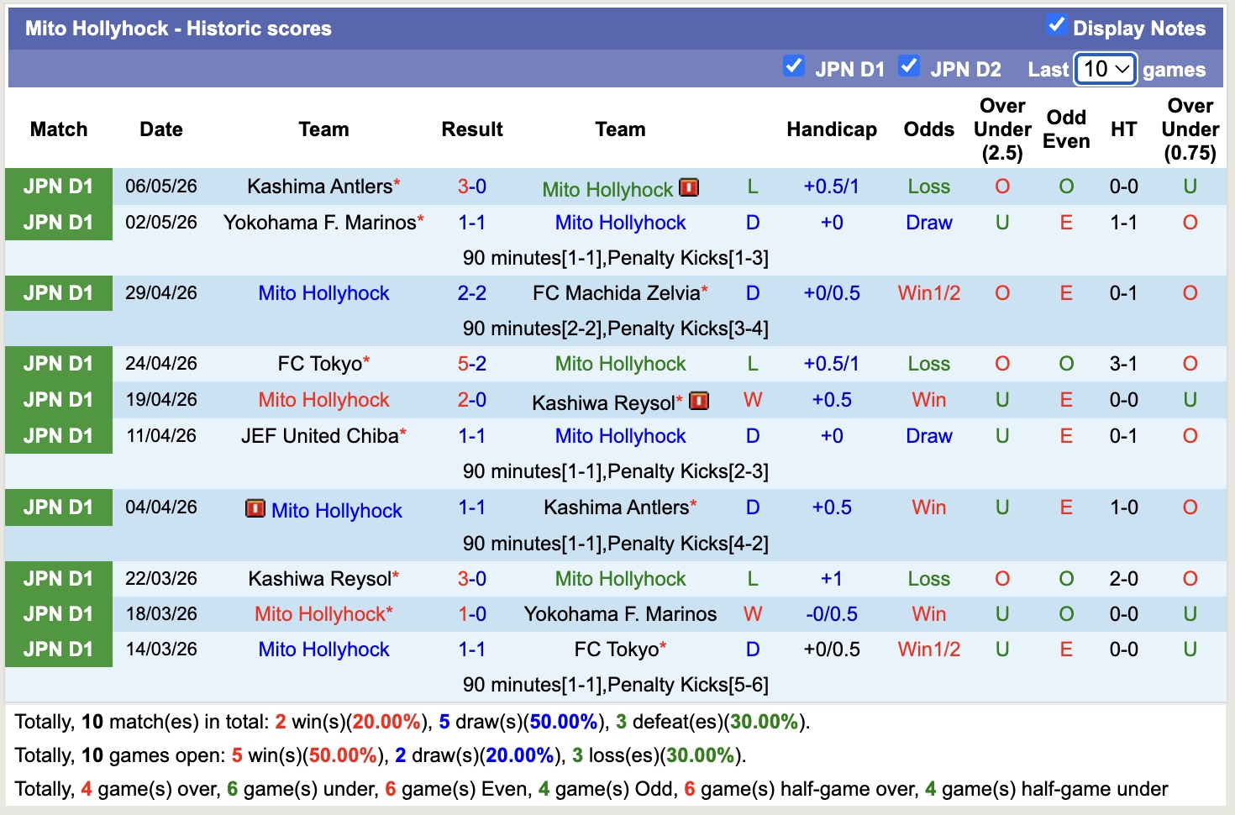
Task: Click the W outcome in the 18/03/26 row
Action: click(x=753, y=614)
